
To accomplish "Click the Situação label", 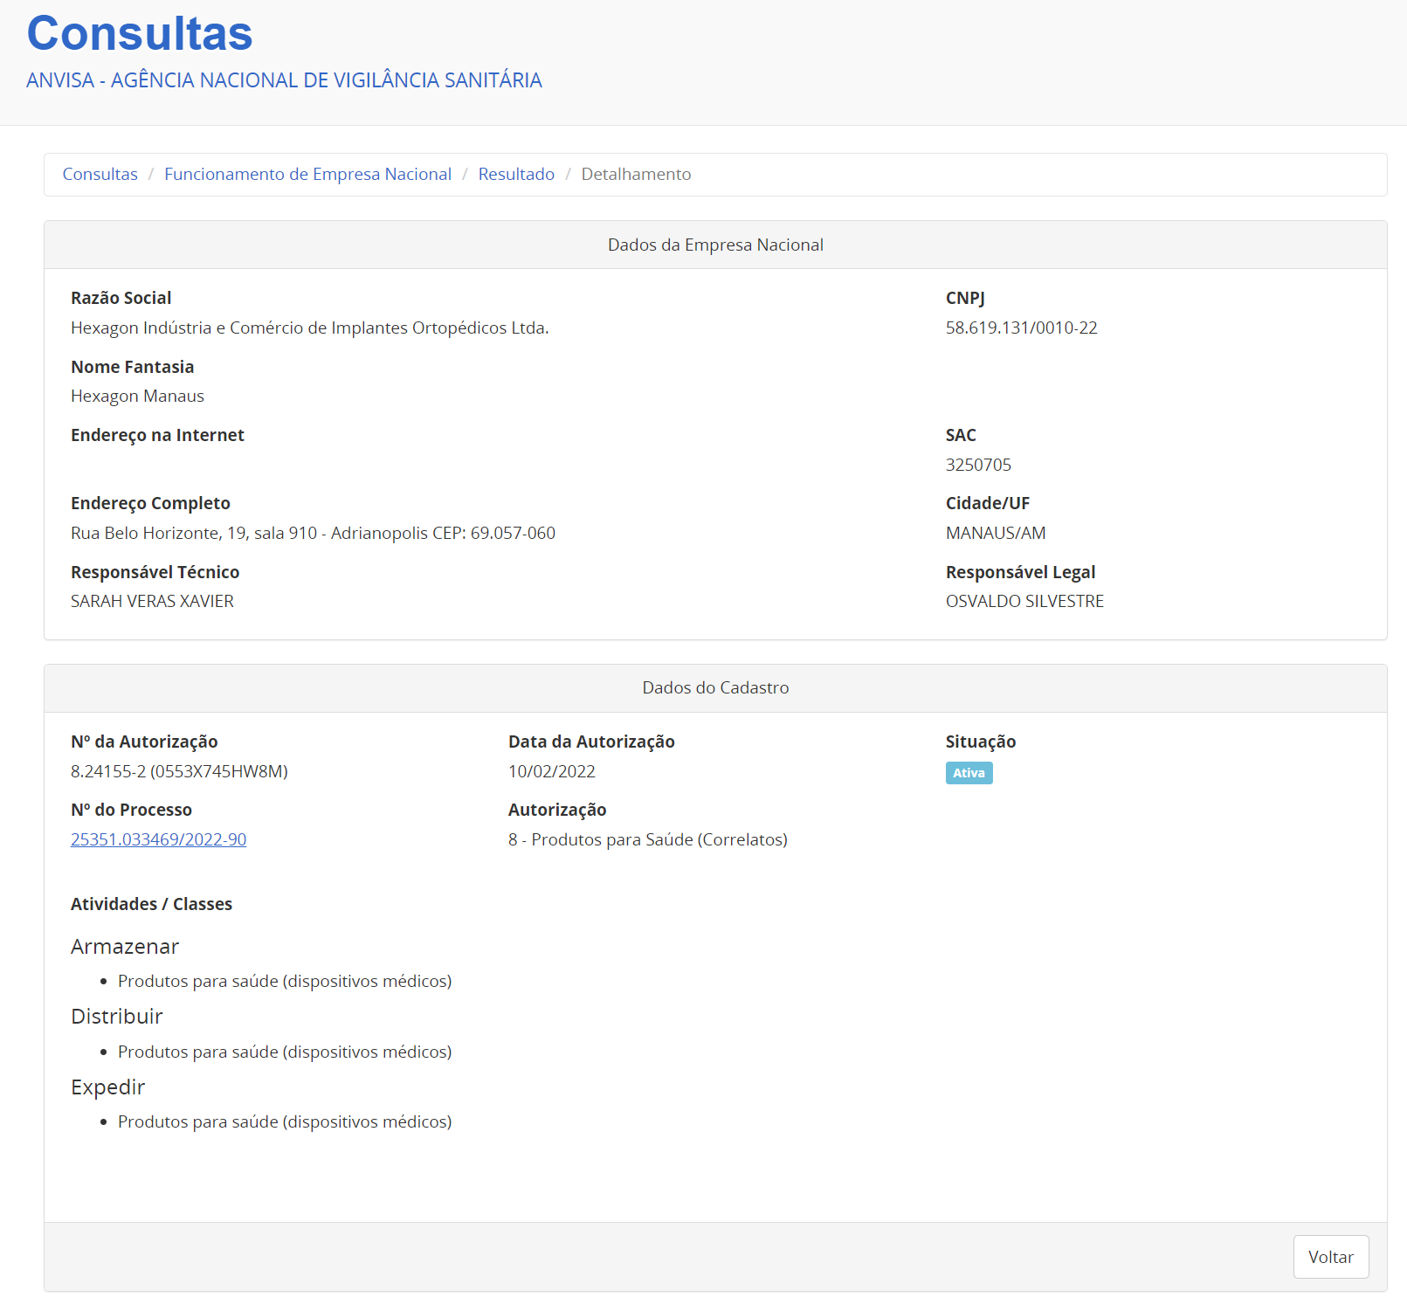I will [981, 742].
